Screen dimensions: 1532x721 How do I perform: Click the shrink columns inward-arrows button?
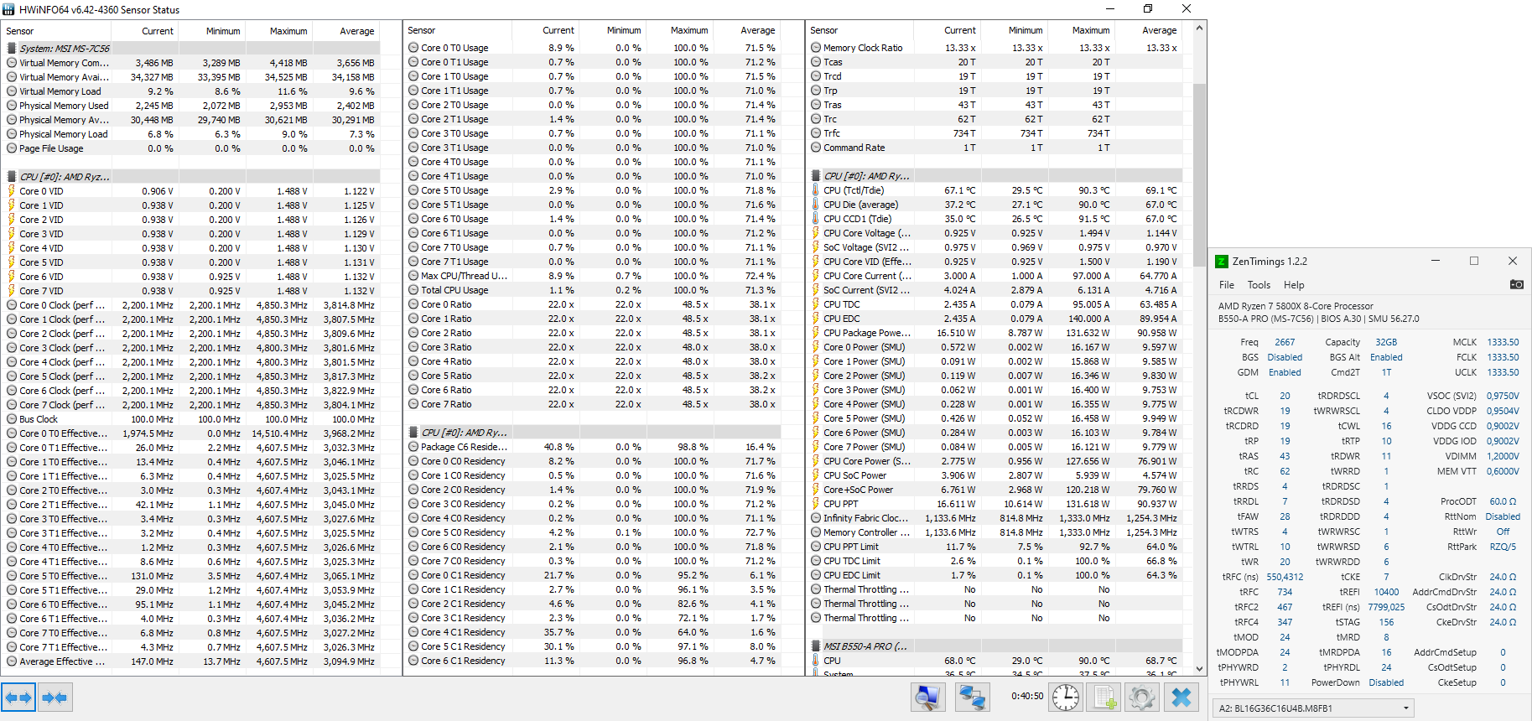click(x=55, y=698)
